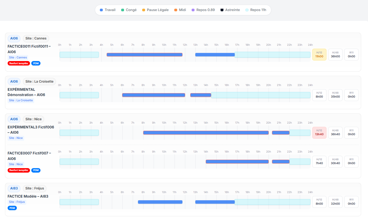
Task: Click the AI06 badge in the Cannes card
Action: [14, 38]
